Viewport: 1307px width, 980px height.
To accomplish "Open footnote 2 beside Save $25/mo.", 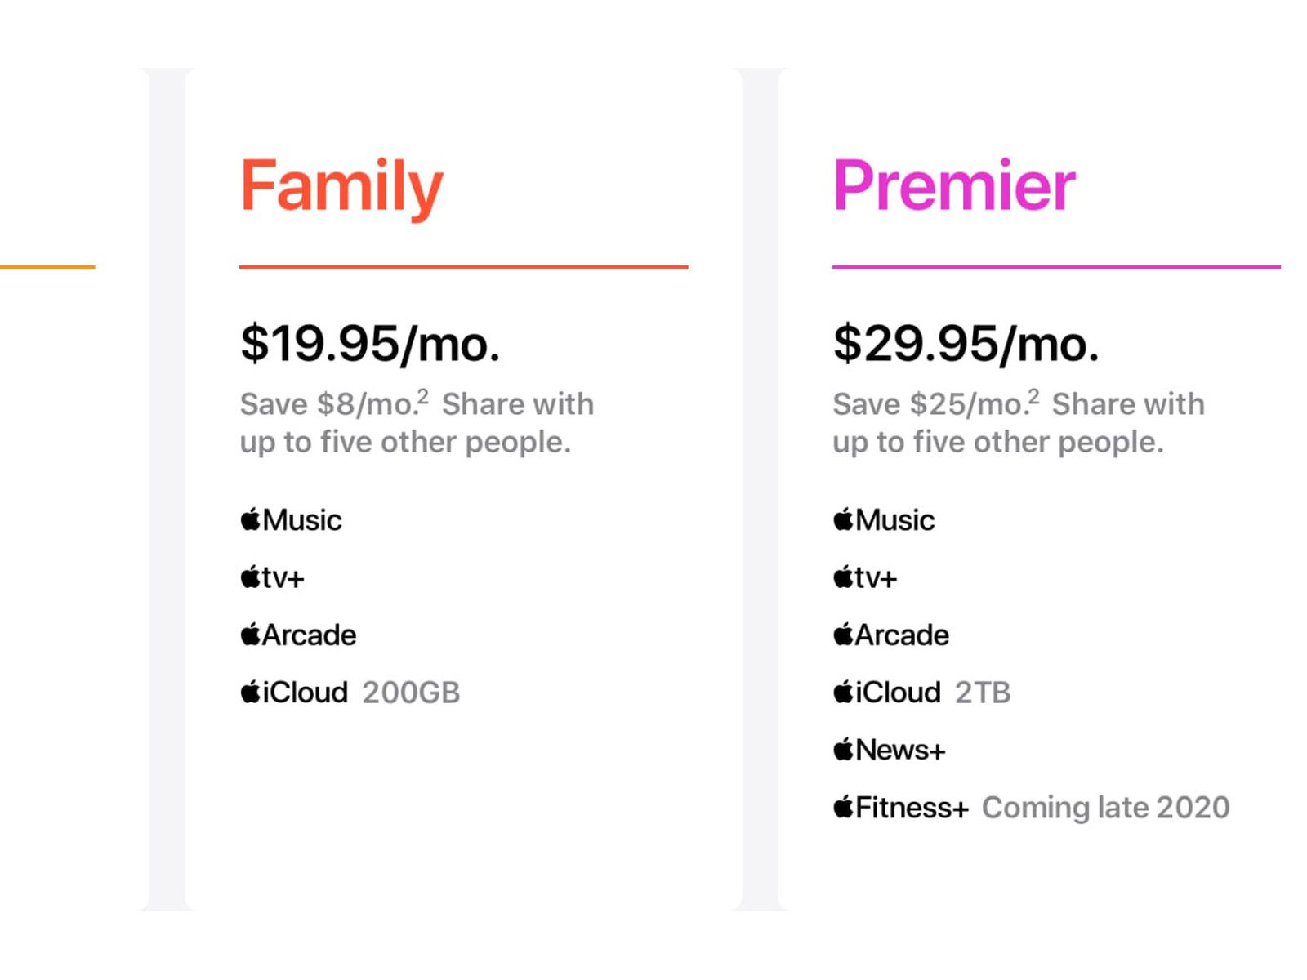I will 1034,397.
